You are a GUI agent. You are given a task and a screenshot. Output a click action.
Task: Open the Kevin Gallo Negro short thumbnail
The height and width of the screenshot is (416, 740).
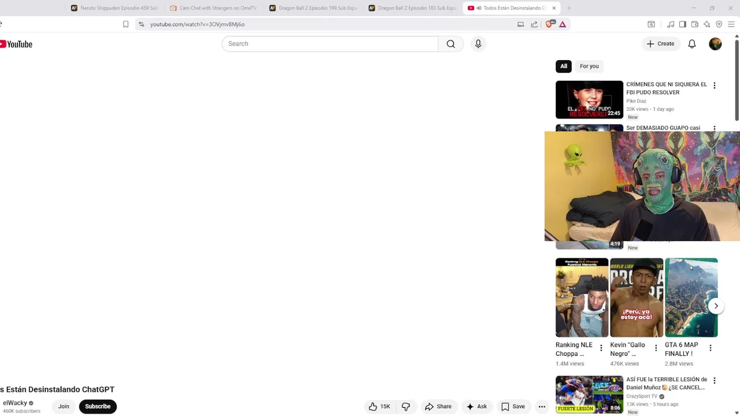[637, 298]
